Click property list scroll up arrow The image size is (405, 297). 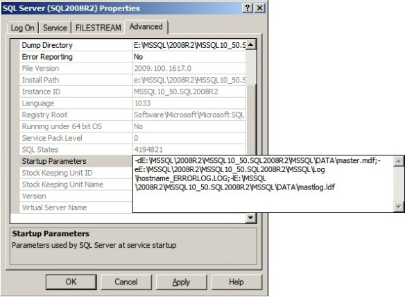coord(250,44)
